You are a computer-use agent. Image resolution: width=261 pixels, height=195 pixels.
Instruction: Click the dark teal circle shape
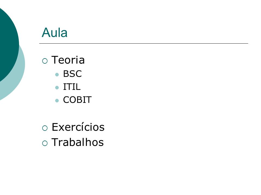(x=8, y=44)
